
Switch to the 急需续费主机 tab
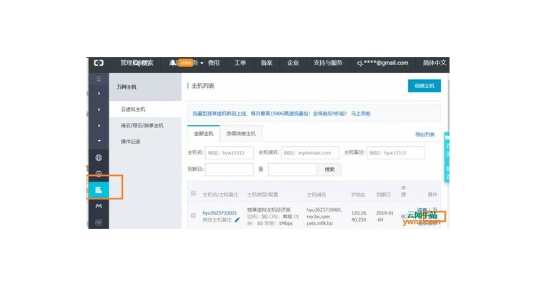[241, 134]
